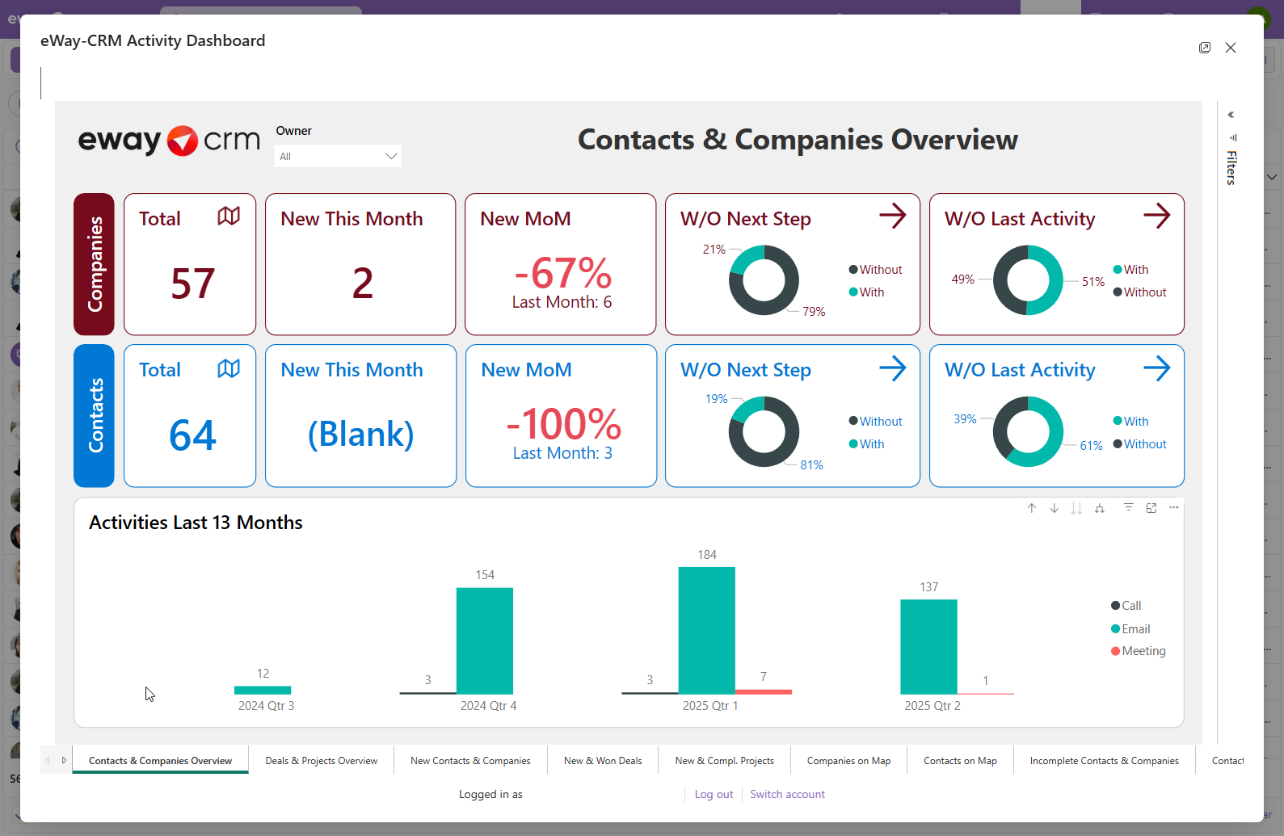This screenshot has height=836, width=1284.
Task: Select 2025 Qtr 1 Email bar (184)
Action: pyautogui.click(x=707, y=630)
